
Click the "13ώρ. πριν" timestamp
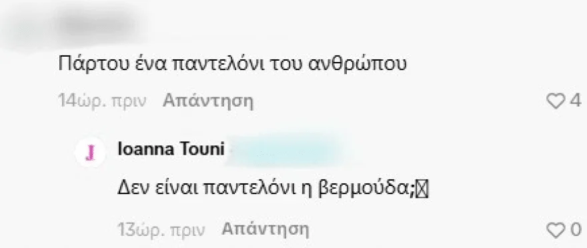161,230
